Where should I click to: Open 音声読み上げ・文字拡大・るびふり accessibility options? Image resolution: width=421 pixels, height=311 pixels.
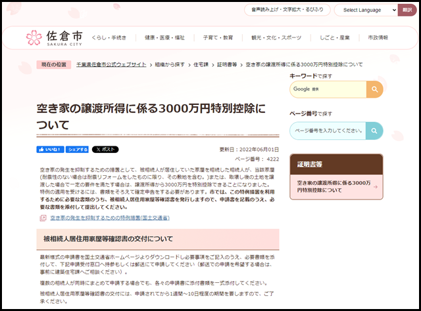point(287,10)
